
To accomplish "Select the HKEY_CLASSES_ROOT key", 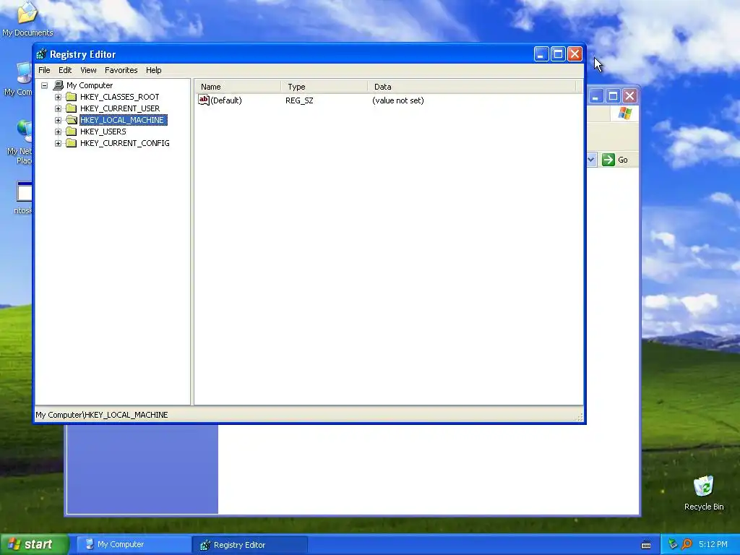I will click(x=119, y=97).
